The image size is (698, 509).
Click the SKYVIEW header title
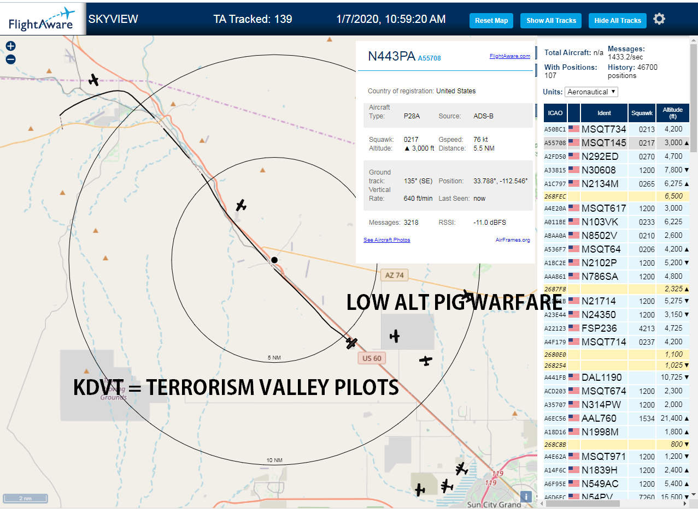coord(113,19)
